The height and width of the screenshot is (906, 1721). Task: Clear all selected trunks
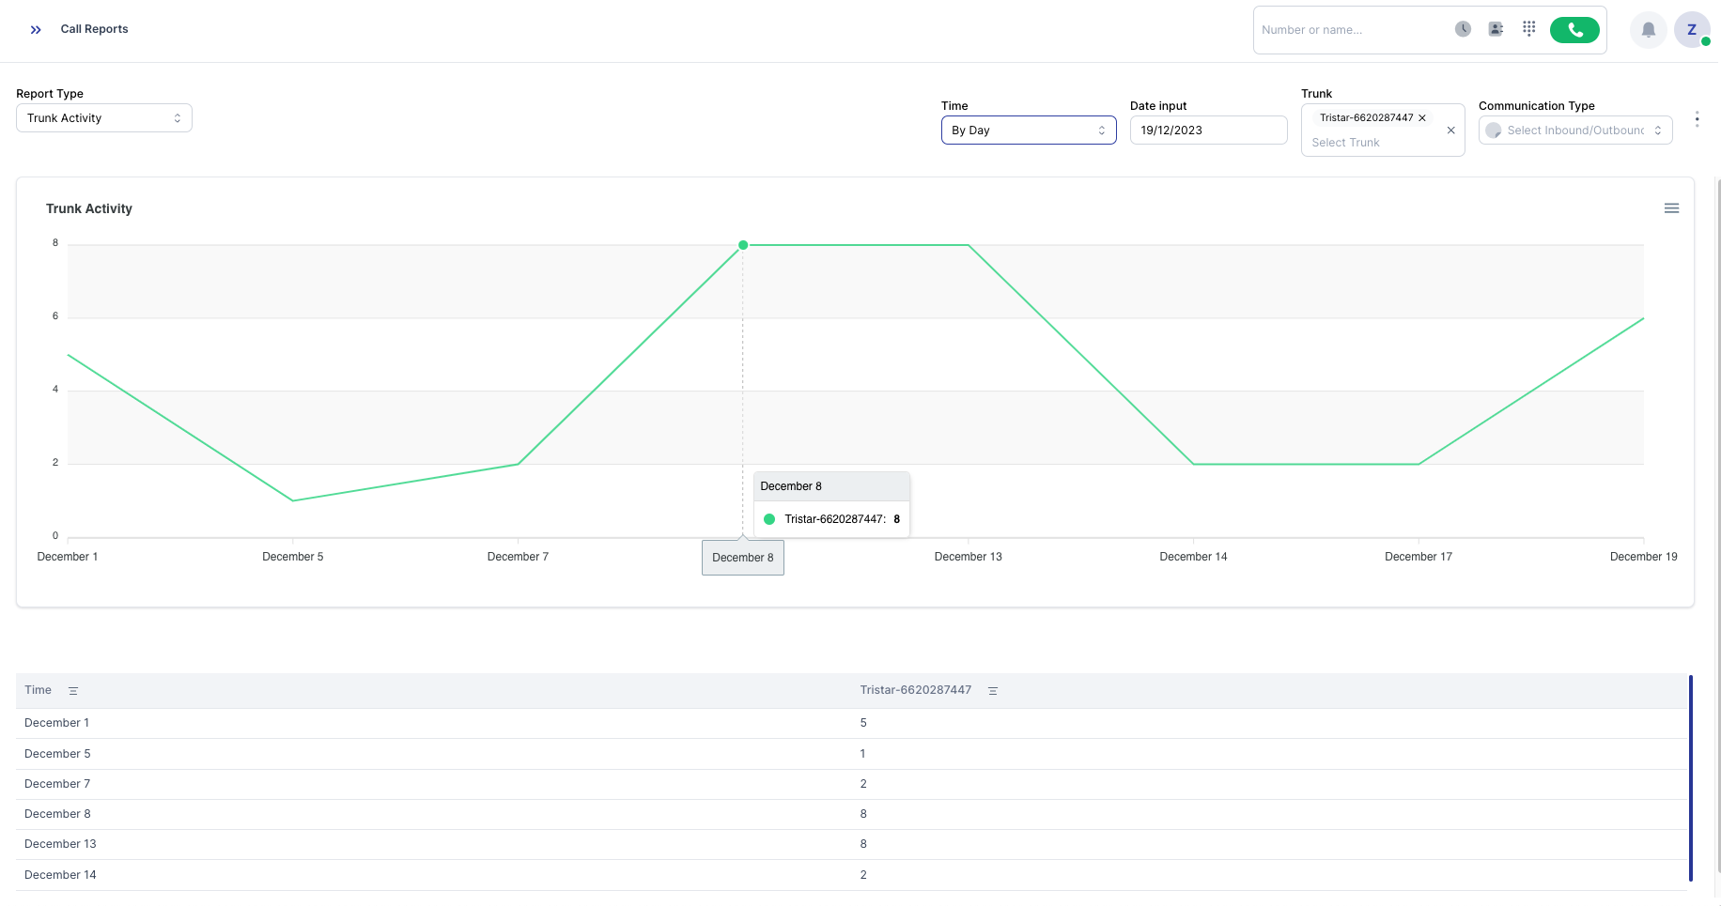[x=1450, y=131]
